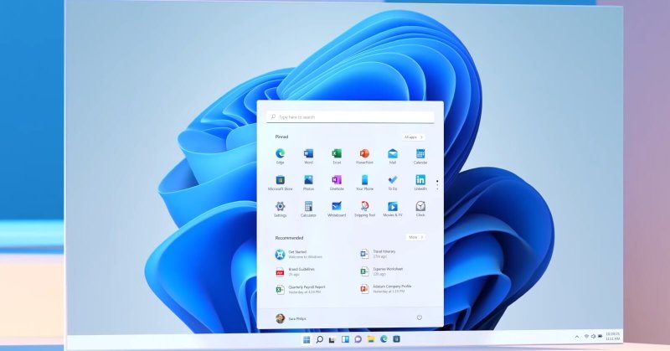The image size is (670, 351).
Task: Open Microsoft Store from the taskbar
Action: point(396,339)
